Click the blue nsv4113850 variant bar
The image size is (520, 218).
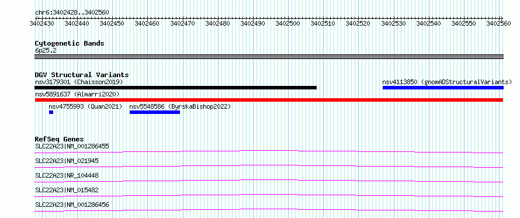[x=443, y=88]
